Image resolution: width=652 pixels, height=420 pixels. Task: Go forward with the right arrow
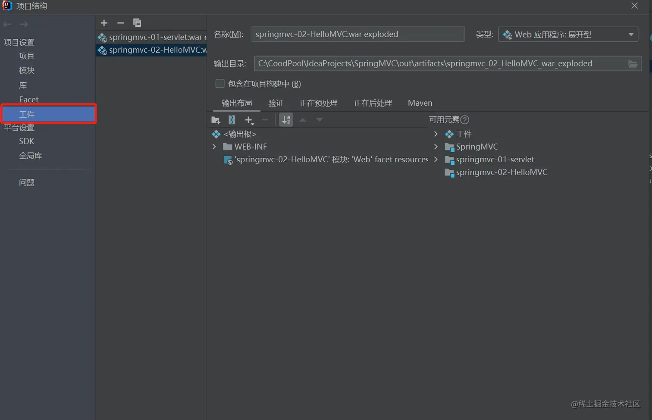point(24,24)
